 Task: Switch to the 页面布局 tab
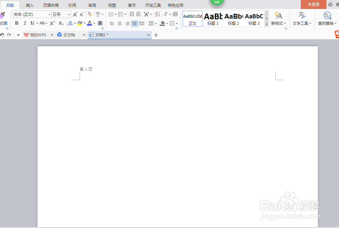[51, 5]
